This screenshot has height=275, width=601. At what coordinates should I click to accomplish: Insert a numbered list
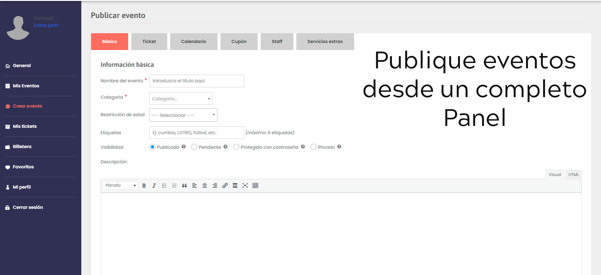174,186
